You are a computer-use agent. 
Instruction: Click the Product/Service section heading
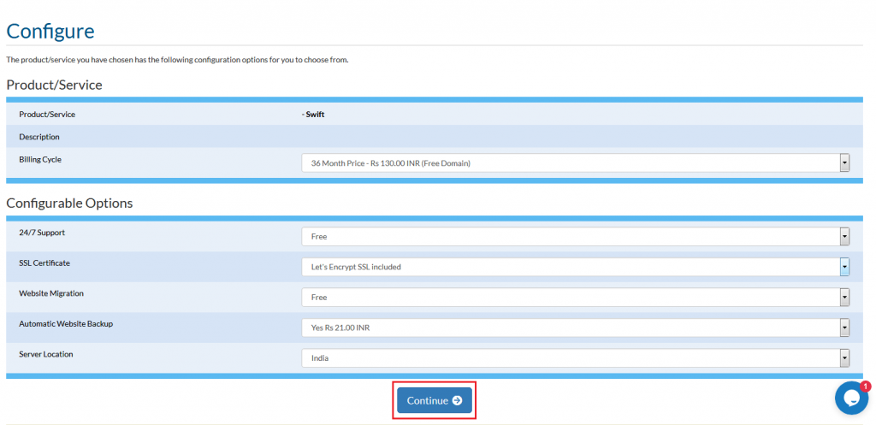[54, 85]
